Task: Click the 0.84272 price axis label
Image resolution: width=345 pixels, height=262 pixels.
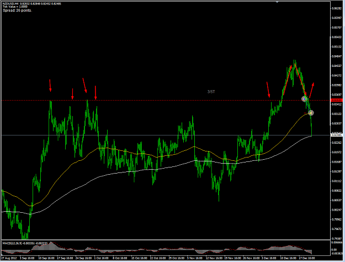Action: tap(337, 75)
